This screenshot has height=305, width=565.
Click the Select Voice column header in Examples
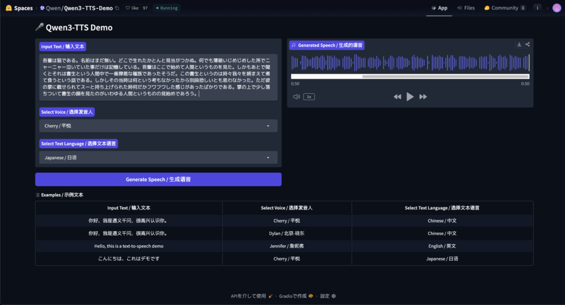286,208
